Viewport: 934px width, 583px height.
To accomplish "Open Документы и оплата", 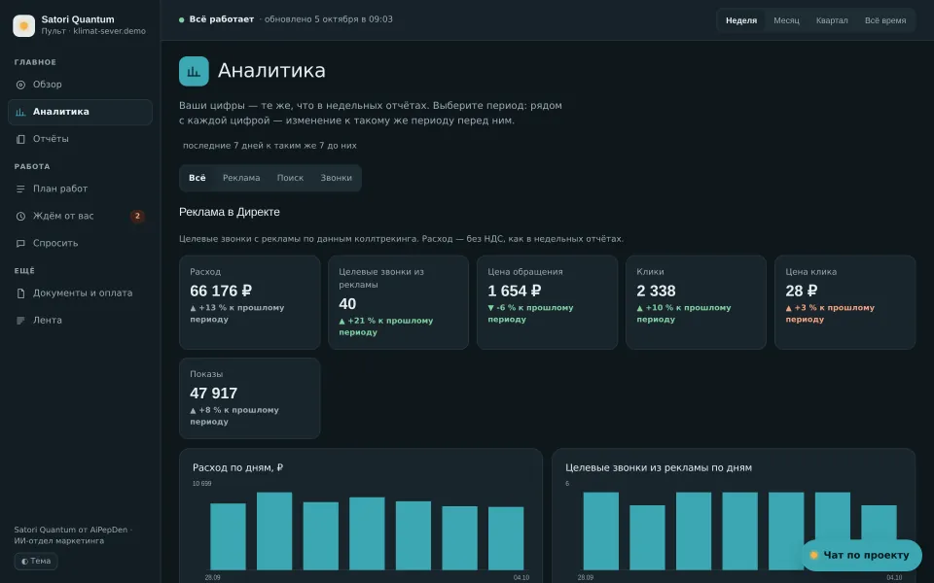I will click(80, 293).
